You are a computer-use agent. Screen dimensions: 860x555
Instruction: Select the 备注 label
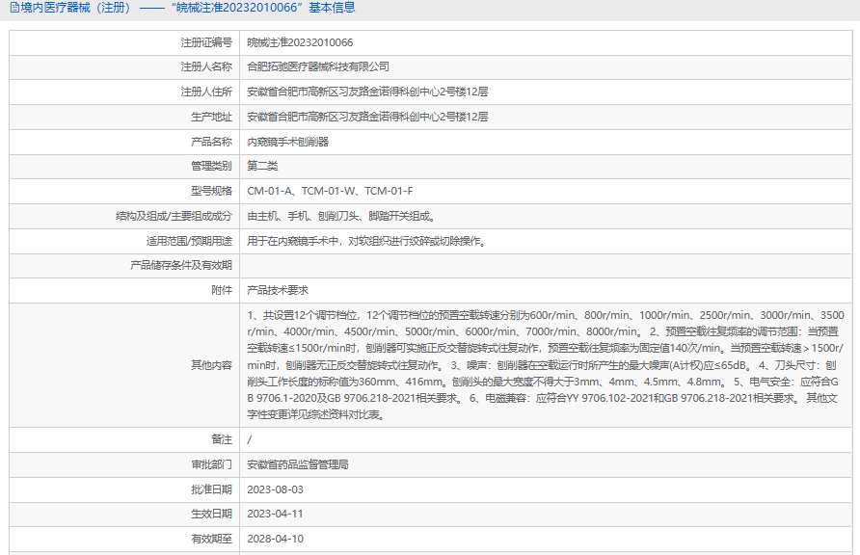click(222, 440)
